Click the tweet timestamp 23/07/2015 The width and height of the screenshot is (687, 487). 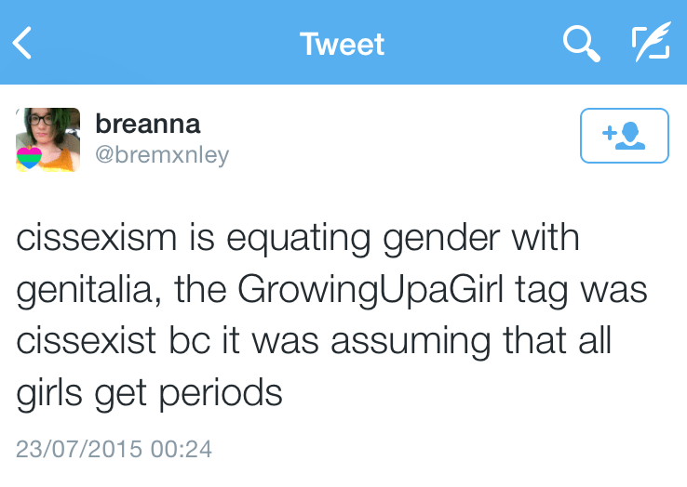(79, 450)
